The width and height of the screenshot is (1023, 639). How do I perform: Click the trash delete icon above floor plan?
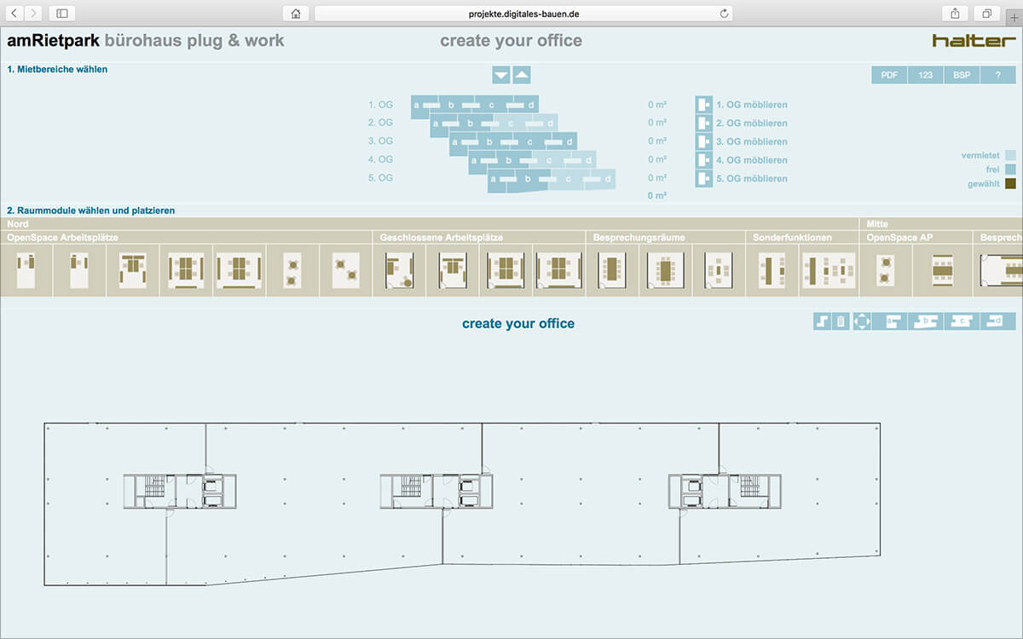tap(841, 321)
